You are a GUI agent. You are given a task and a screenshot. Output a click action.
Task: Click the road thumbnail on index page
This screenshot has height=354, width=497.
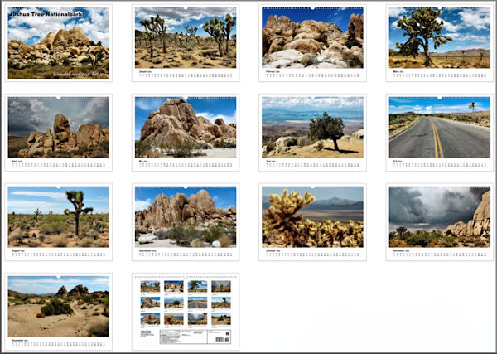click(197, 303)
